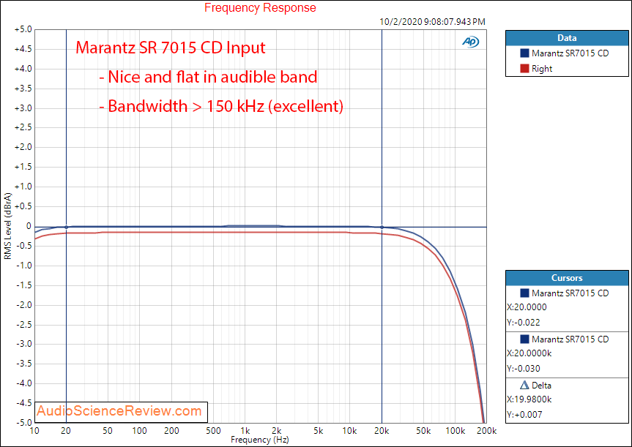The image size is (632, 447).
Task: Select the second cursor's blue square icon
Action: pos(524,339)
